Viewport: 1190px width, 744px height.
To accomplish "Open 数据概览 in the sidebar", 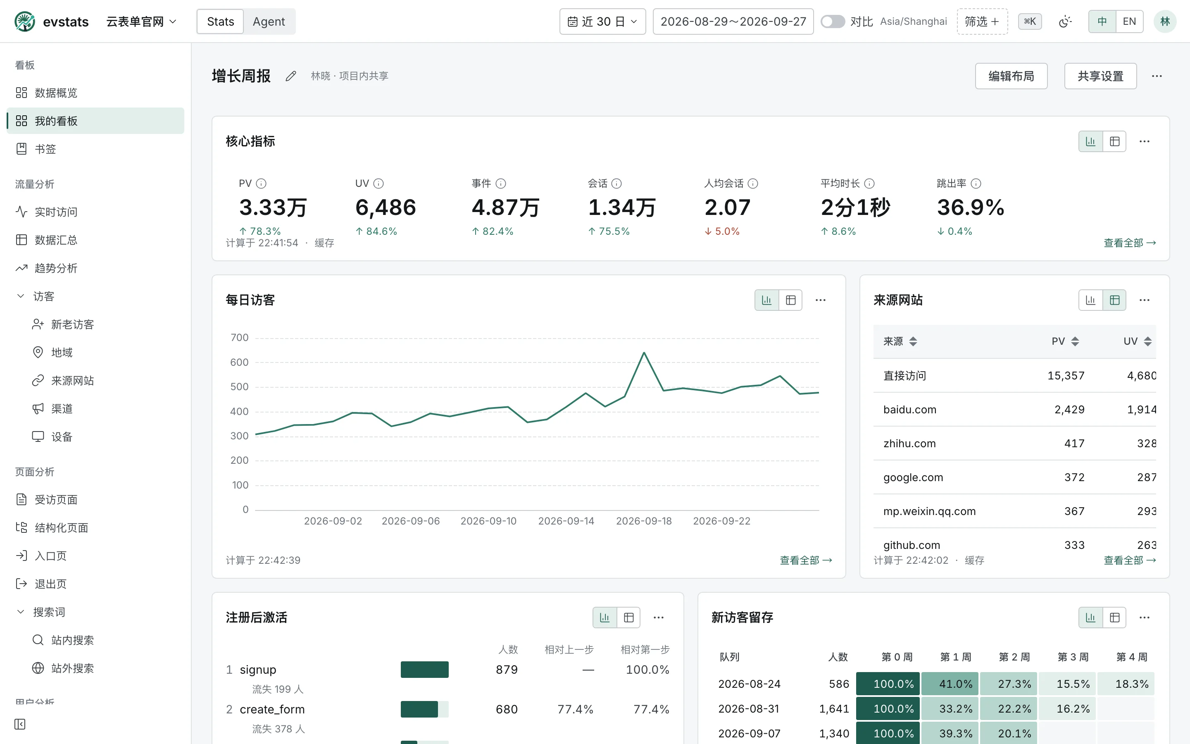I will [x=95, y=93].
